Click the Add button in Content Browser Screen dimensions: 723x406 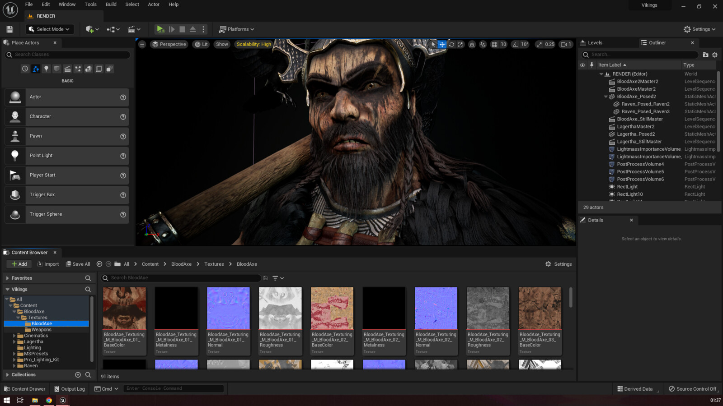pos(19,264)
